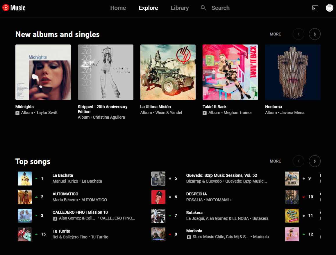Click MORE beside Top songs
Image resolution: width=336 pixels, height=255 pixels.
275,161
